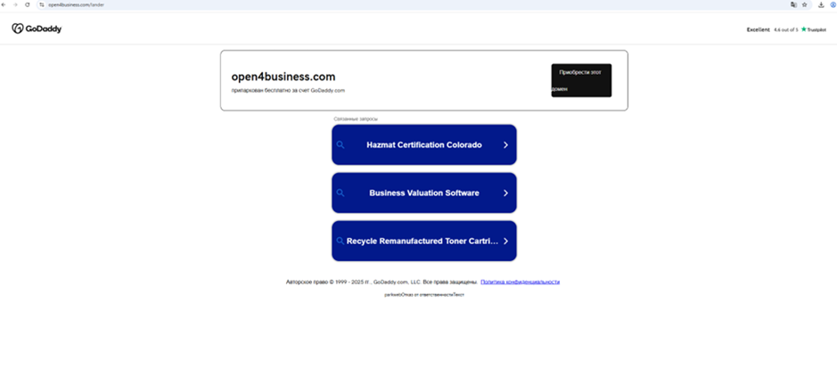Click the "Авторское право © 1999 - 2025" text
The width and height of the screenshot is (837, 376).
coord(324,282)
